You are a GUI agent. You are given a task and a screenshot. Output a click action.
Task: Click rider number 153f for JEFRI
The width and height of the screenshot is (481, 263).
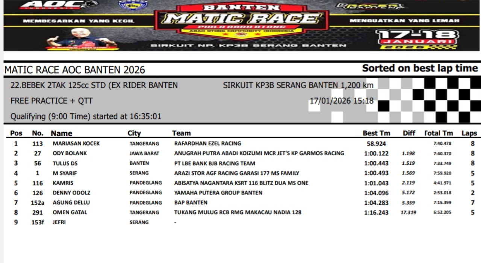click(x=37, y=222)
